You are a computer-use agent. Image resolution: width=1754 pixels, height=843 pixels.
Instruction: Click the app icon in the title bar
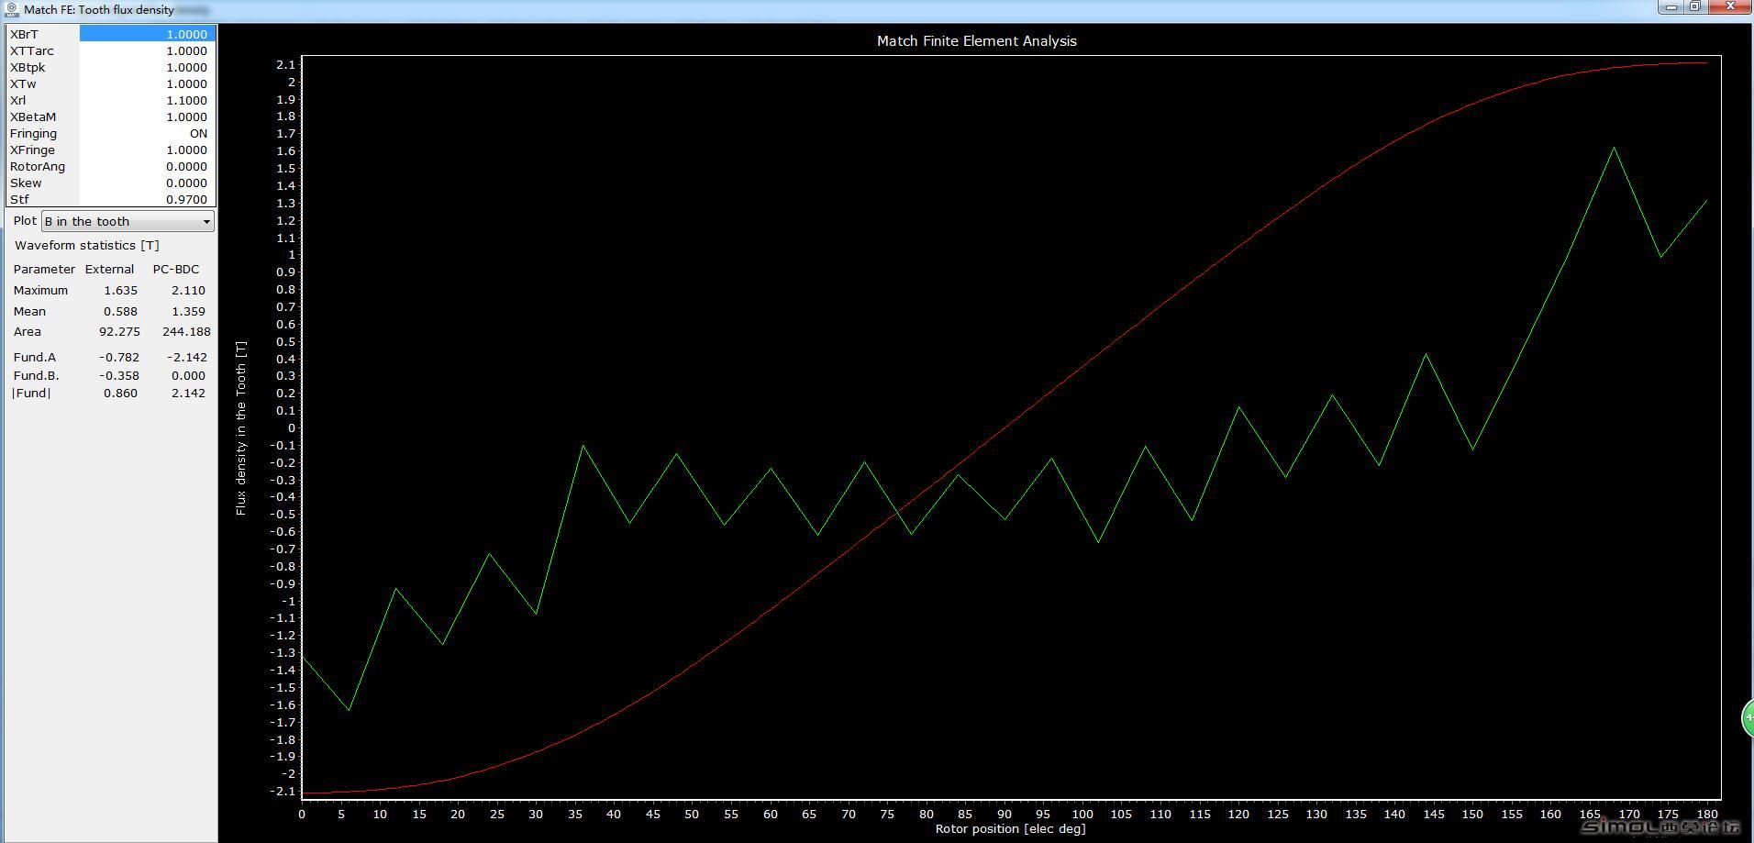(12, 9)
